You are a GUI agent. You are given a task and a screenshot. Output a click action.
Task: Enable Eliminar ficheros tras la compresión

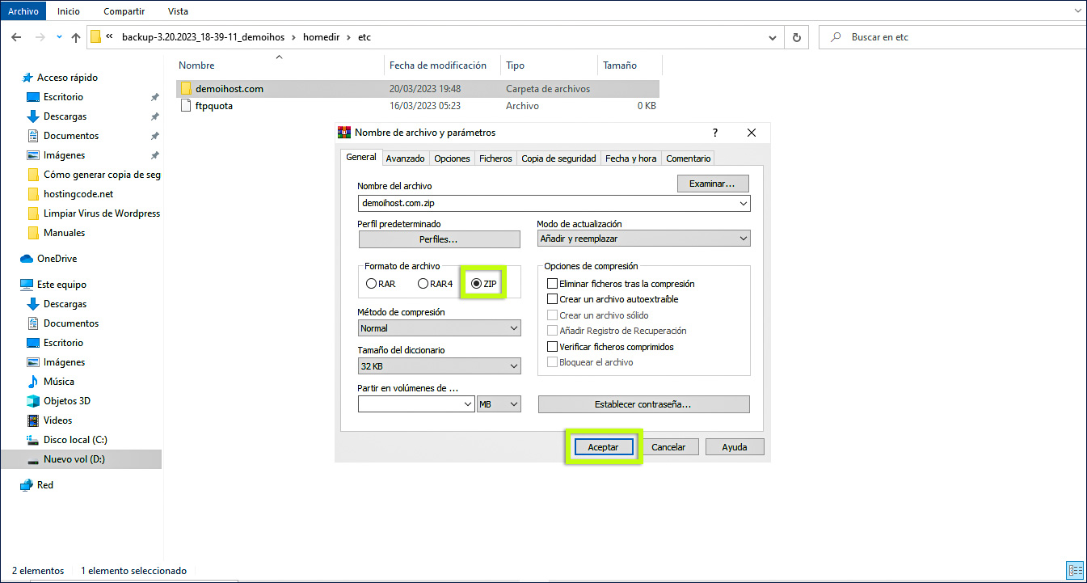tap(553, 284)
